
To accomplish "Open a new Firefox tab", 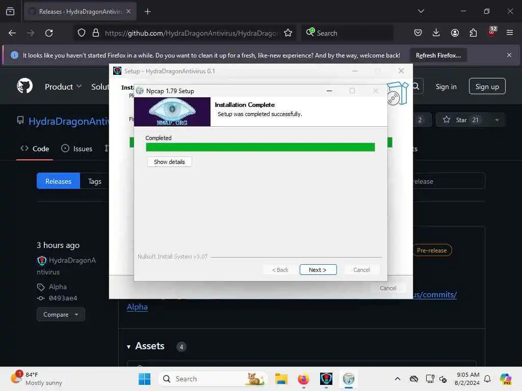I will pos(148,12).
